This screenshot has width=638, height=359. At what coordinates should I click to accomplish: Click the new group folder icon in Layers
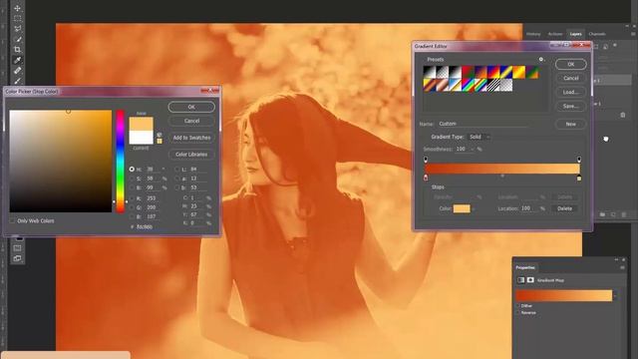pos(602,214)
